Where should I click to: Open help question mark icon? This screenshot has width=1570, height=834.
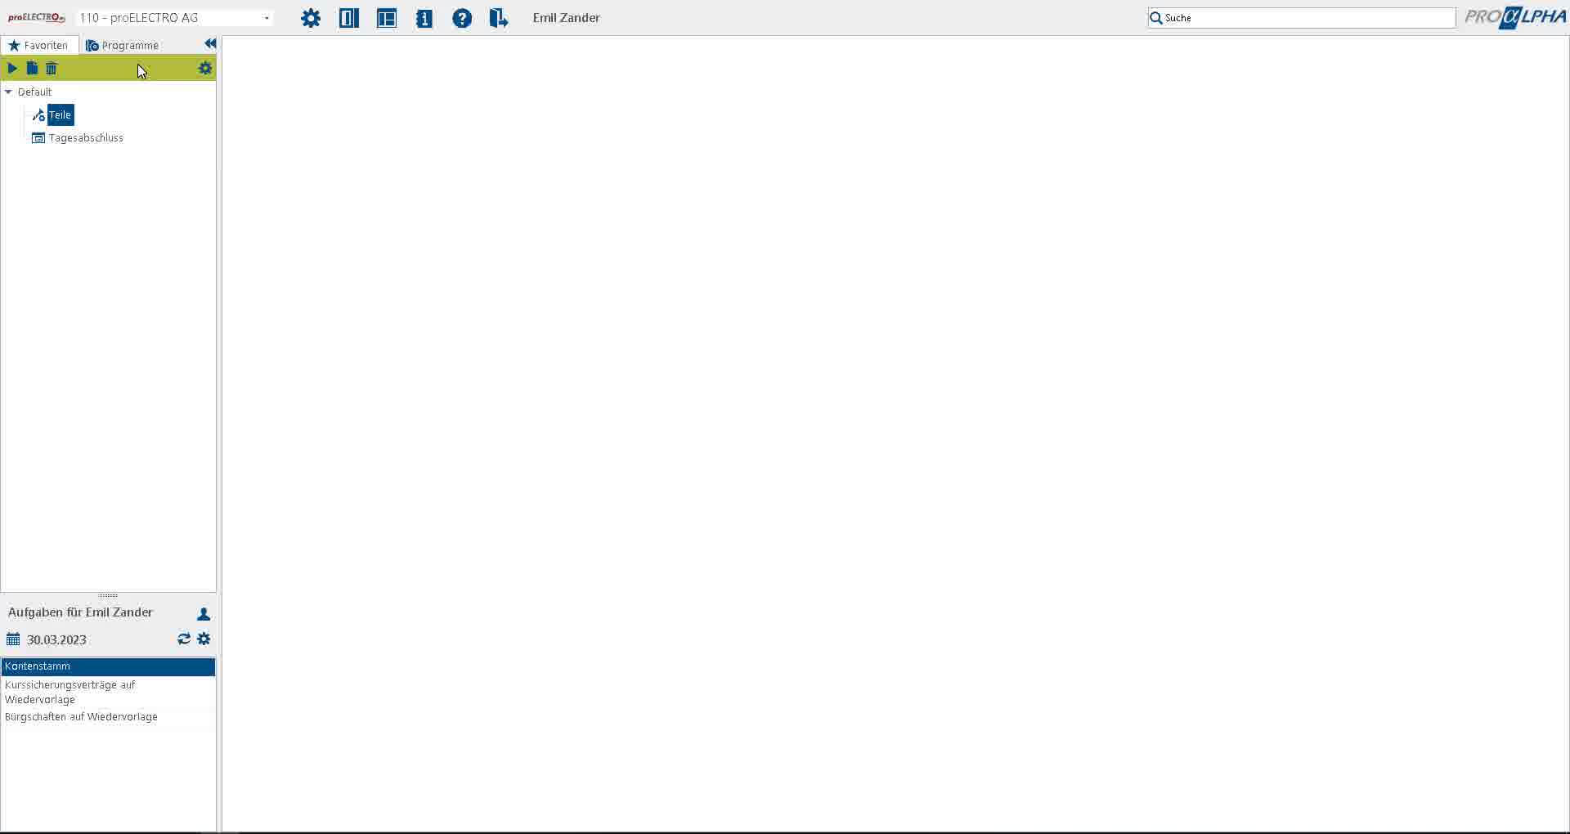pos(462,18)
